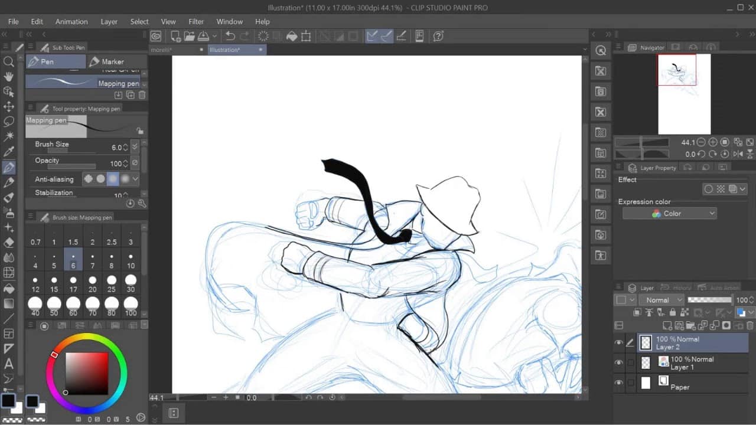
Task: Open the Filter menu
Action: pyautogui.click(x=196, y=22)
